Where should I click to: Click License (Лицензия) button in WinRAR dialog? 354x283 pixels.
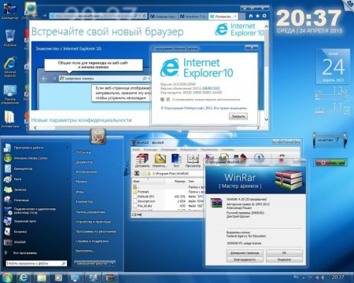(284, 259)
